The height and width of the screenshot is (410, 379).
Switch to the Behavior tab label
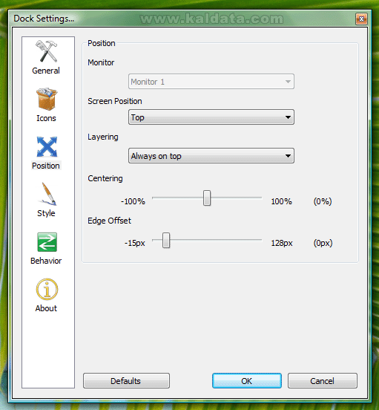[46, 261]
